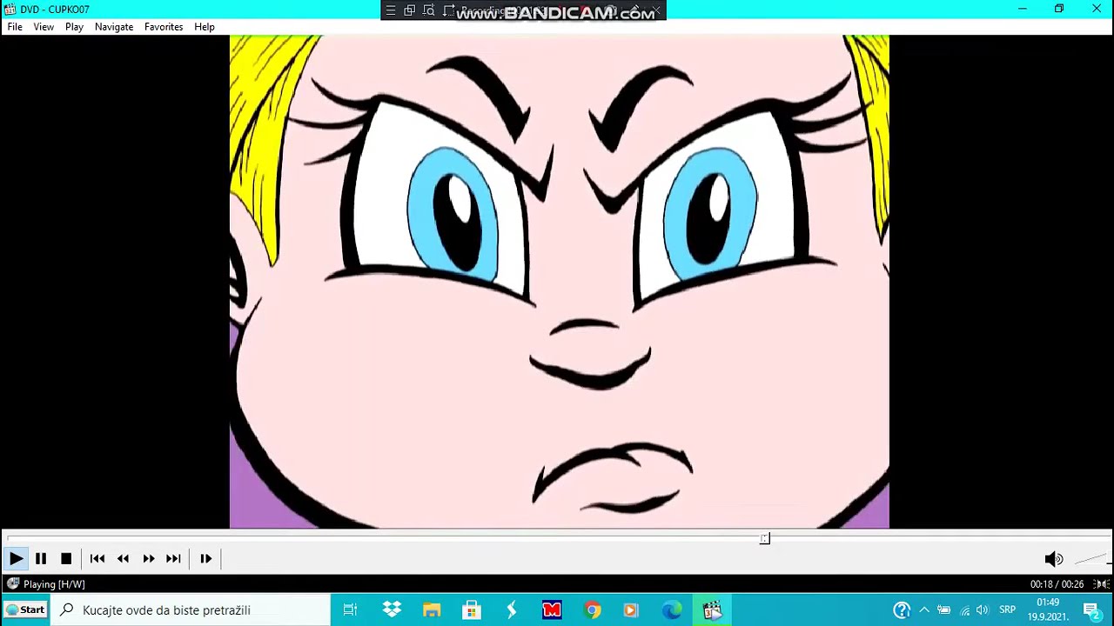
Task: Click the media player title bar icon
Action: click(x=10, y=10)
